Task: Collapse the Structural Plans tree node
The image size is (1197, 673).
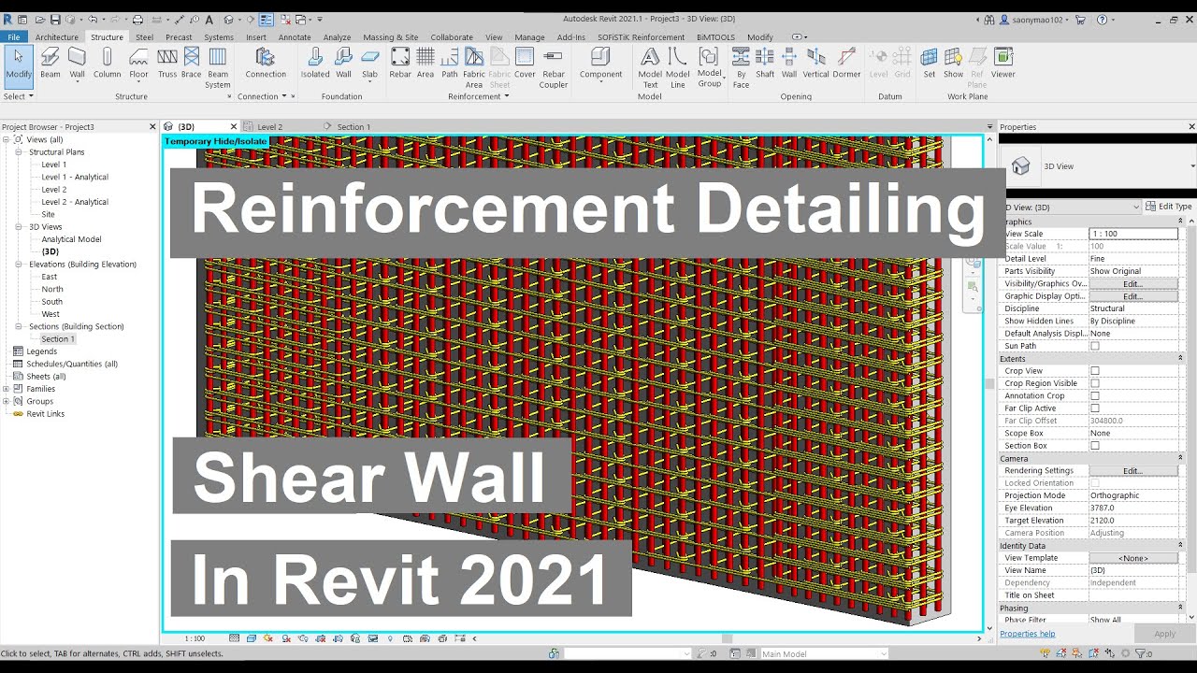Action: click(20, 151)
